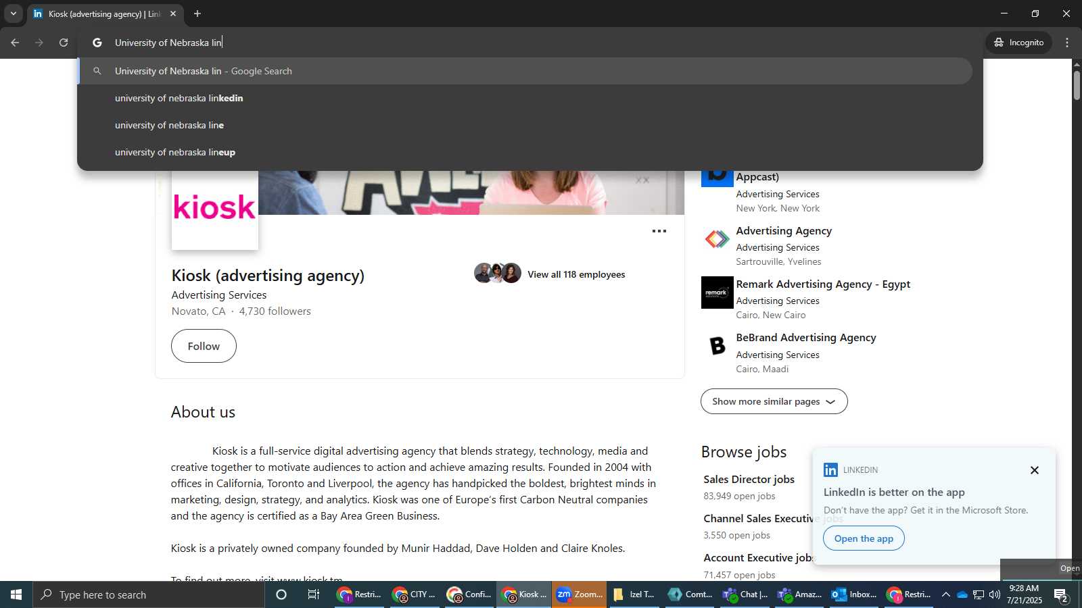1082x608 pixels.
Task: Choose the 'university of nebraska line' suggestion
Action: click(525, 125)
